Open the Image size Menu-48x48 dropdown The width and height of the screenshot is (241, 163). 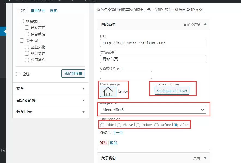click(153, 110)
